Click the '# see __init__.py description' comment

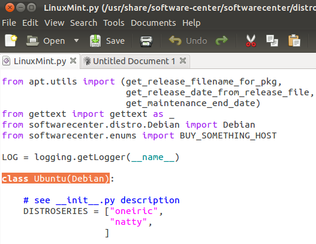click(101, 200)
